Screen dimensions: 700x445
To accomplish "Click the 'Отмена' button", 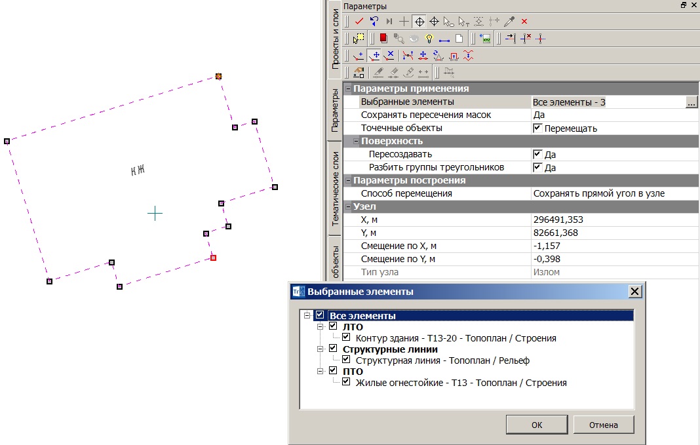I will (603, 425).
